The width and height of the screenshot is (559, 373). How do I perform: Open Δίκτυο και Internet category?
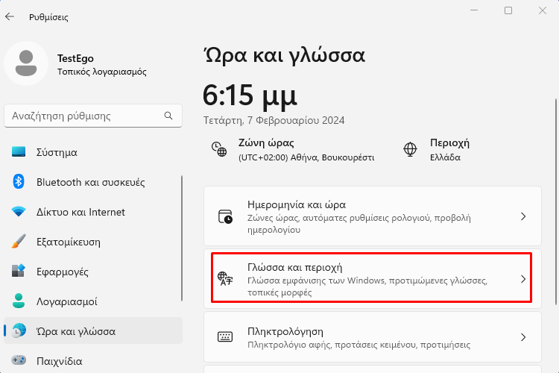tap(92, 212)
